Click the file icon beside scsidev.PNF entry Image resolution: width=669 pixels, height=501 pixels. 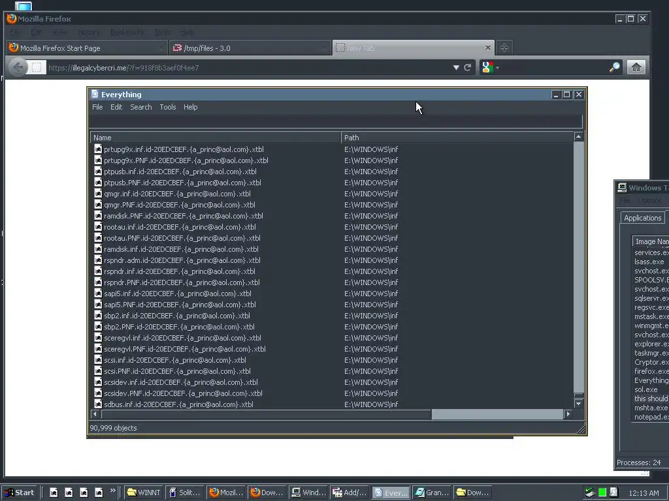point(98,393)
